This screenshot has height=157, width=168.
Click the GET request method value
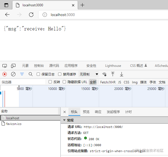(86, 133)
